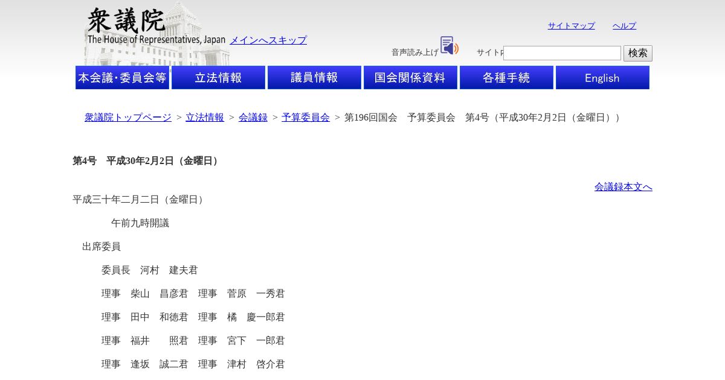Click the 音声読み上げ text label
This screenshot has width=725, height=380.
(415, 52)
